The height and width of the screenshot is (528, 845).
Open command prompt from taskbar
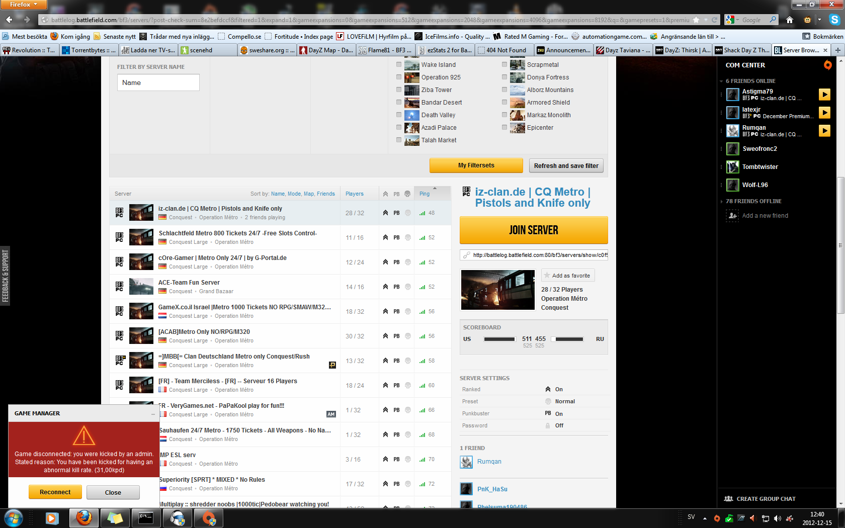pos(146,518)
